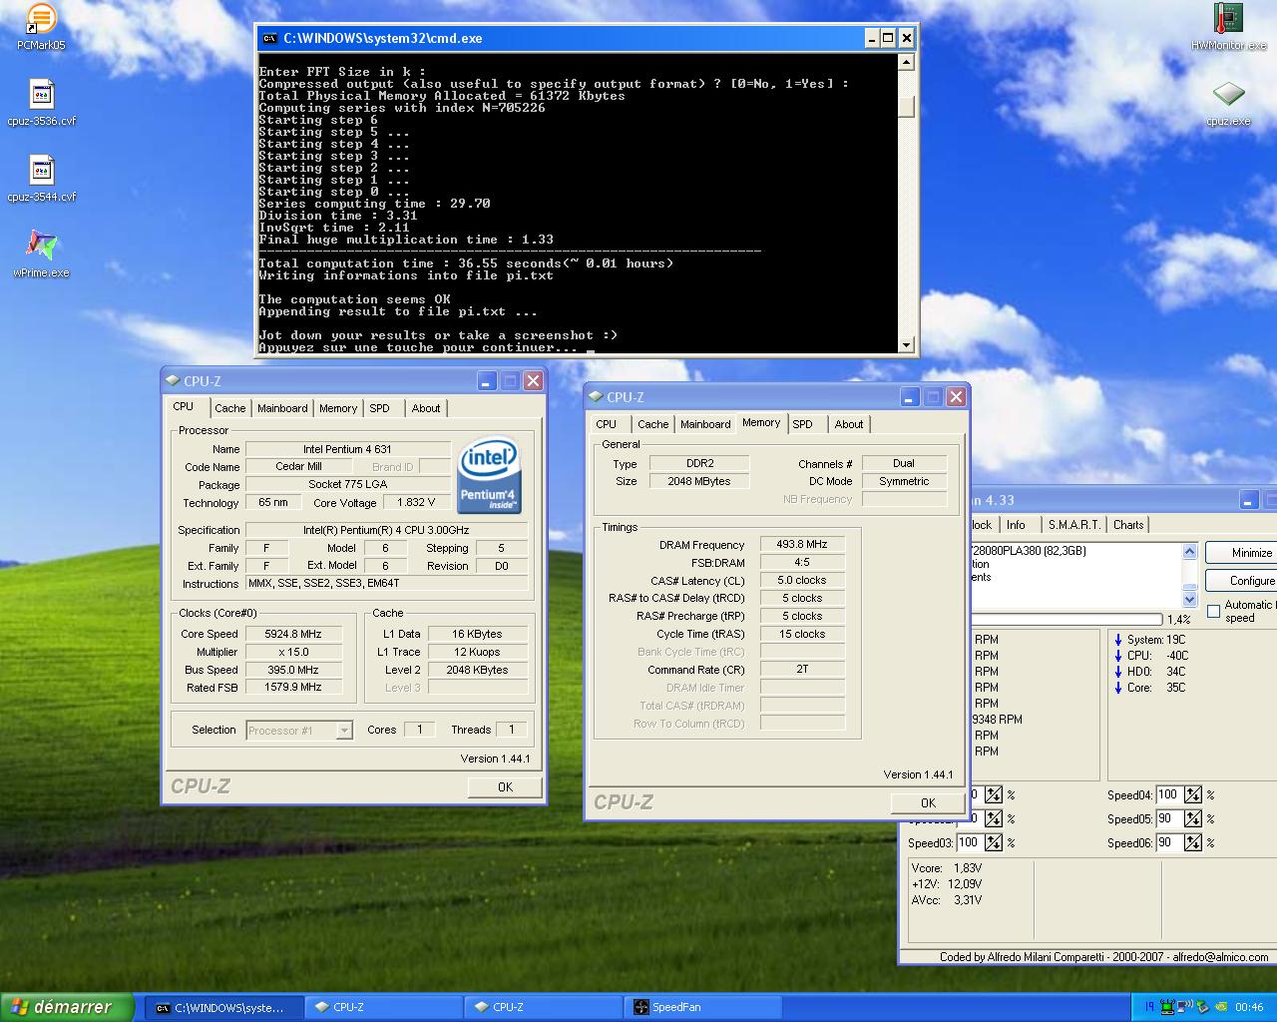Click the Speed03 up/down arrow in SpeedFan
Screen dimensions: 1277x1022
click(x=994, y=843)
